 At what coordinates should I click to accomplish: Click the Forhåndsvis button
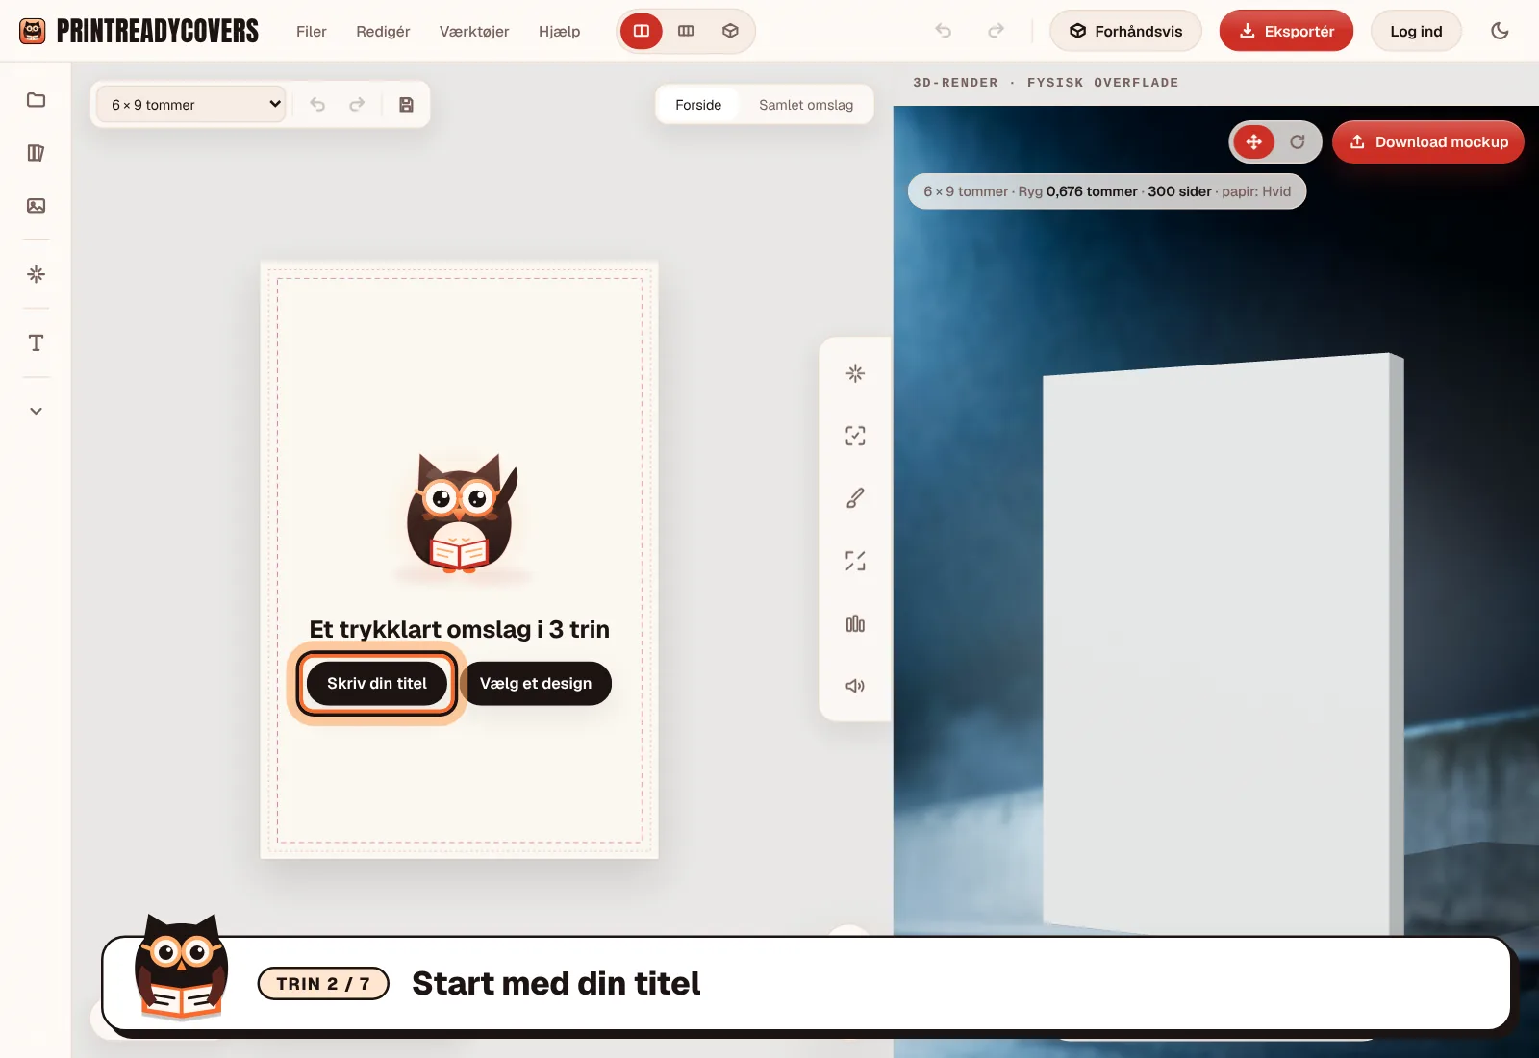pos(1125,31)
